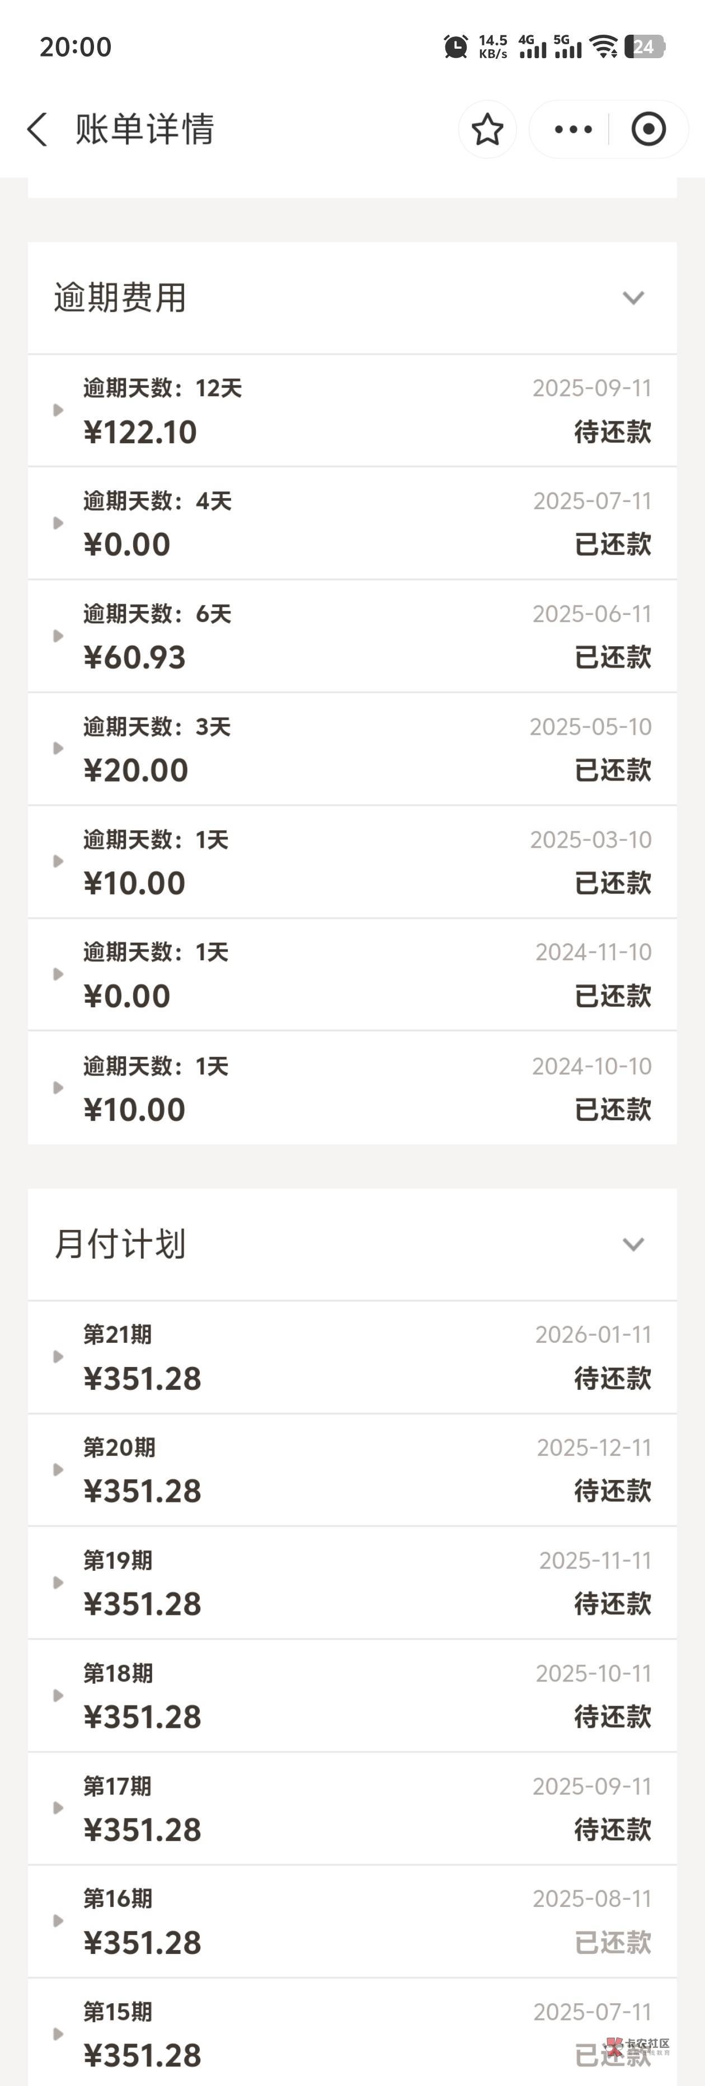This screenshot has width=705, height=2086.
Task: Expand the 12天 overdue entry triangle
Action: (58, 410)
